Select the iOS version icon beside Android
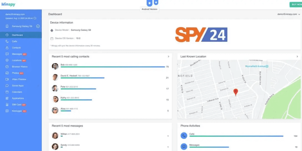The image size is (302, 151). pyautogui.click(x=156, y=2)
